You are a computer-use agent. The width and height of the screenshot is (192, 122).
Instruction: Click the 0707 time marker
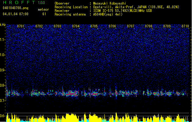coord(131,26)
